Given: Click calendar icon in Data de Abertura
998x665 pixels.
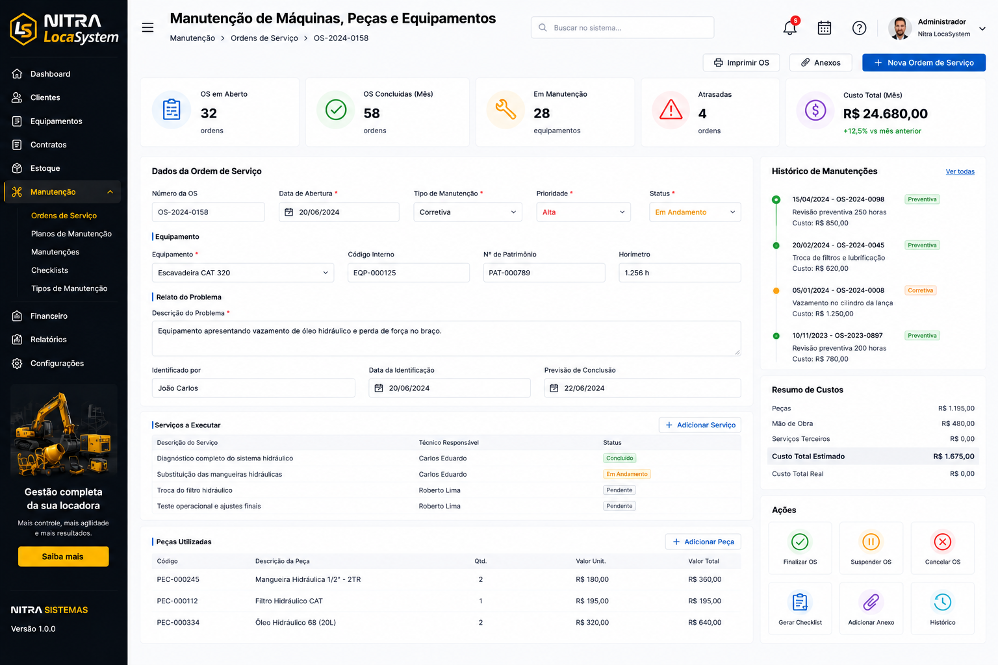Looking at the screenshot, I should click(x=289, y=212).
